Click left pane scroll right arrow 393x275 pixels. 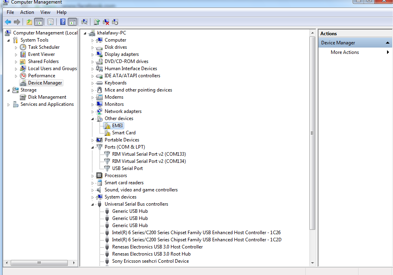[x=74, y=263]
